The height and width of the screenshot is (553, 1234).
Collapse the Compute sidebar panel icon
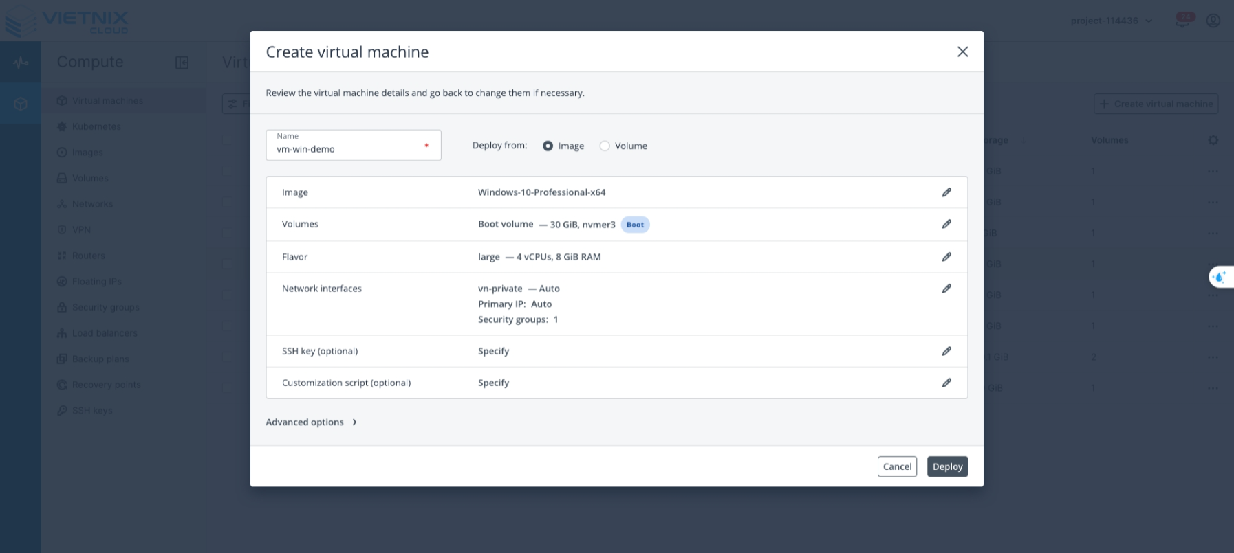coord(182,63)
